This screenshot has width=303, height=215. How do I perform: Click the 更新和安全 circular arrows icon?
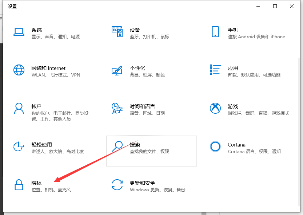pos(117,185)
